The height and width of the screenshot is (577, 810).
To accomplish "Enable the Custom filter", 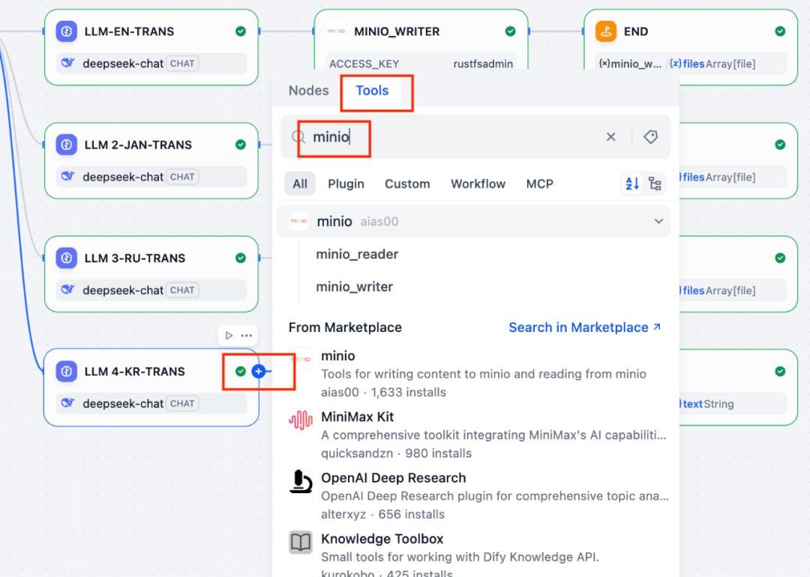I will point(406,184).
